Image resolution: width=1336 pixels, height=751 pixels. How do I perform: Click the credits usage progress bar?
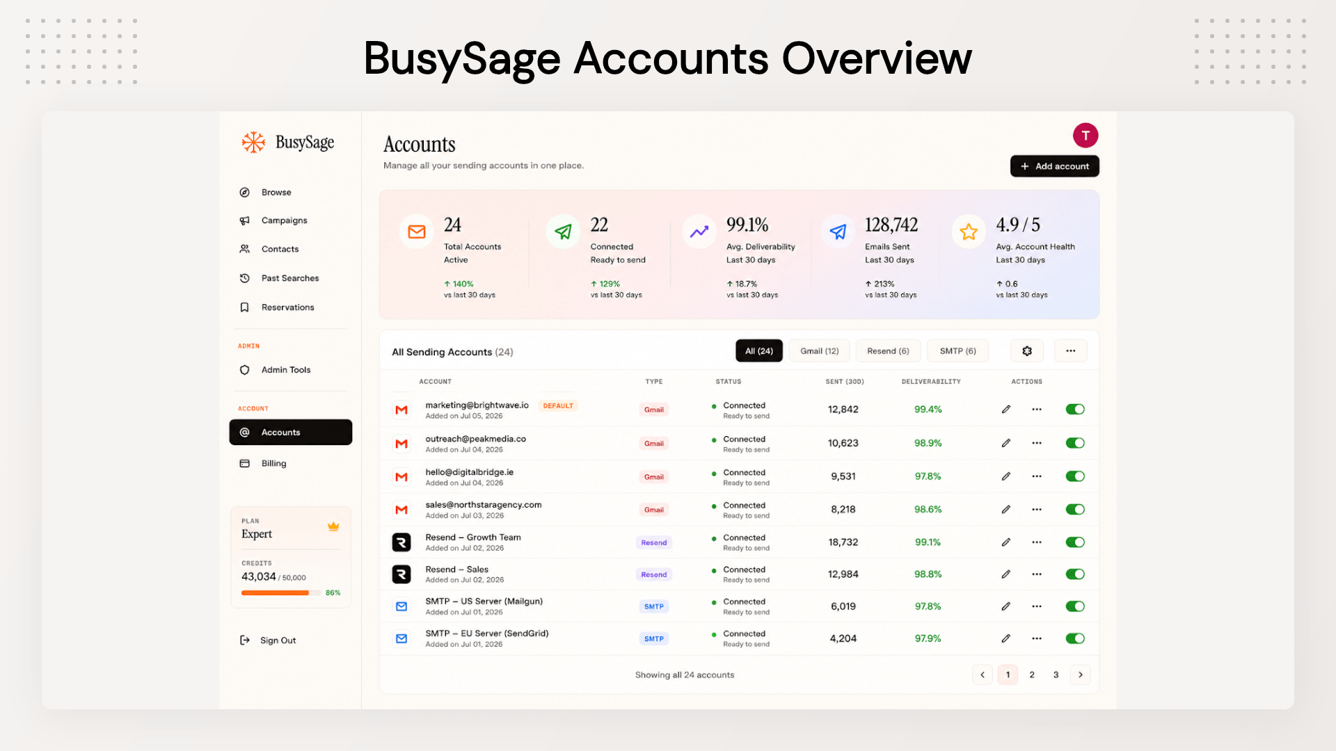point(281,593)
